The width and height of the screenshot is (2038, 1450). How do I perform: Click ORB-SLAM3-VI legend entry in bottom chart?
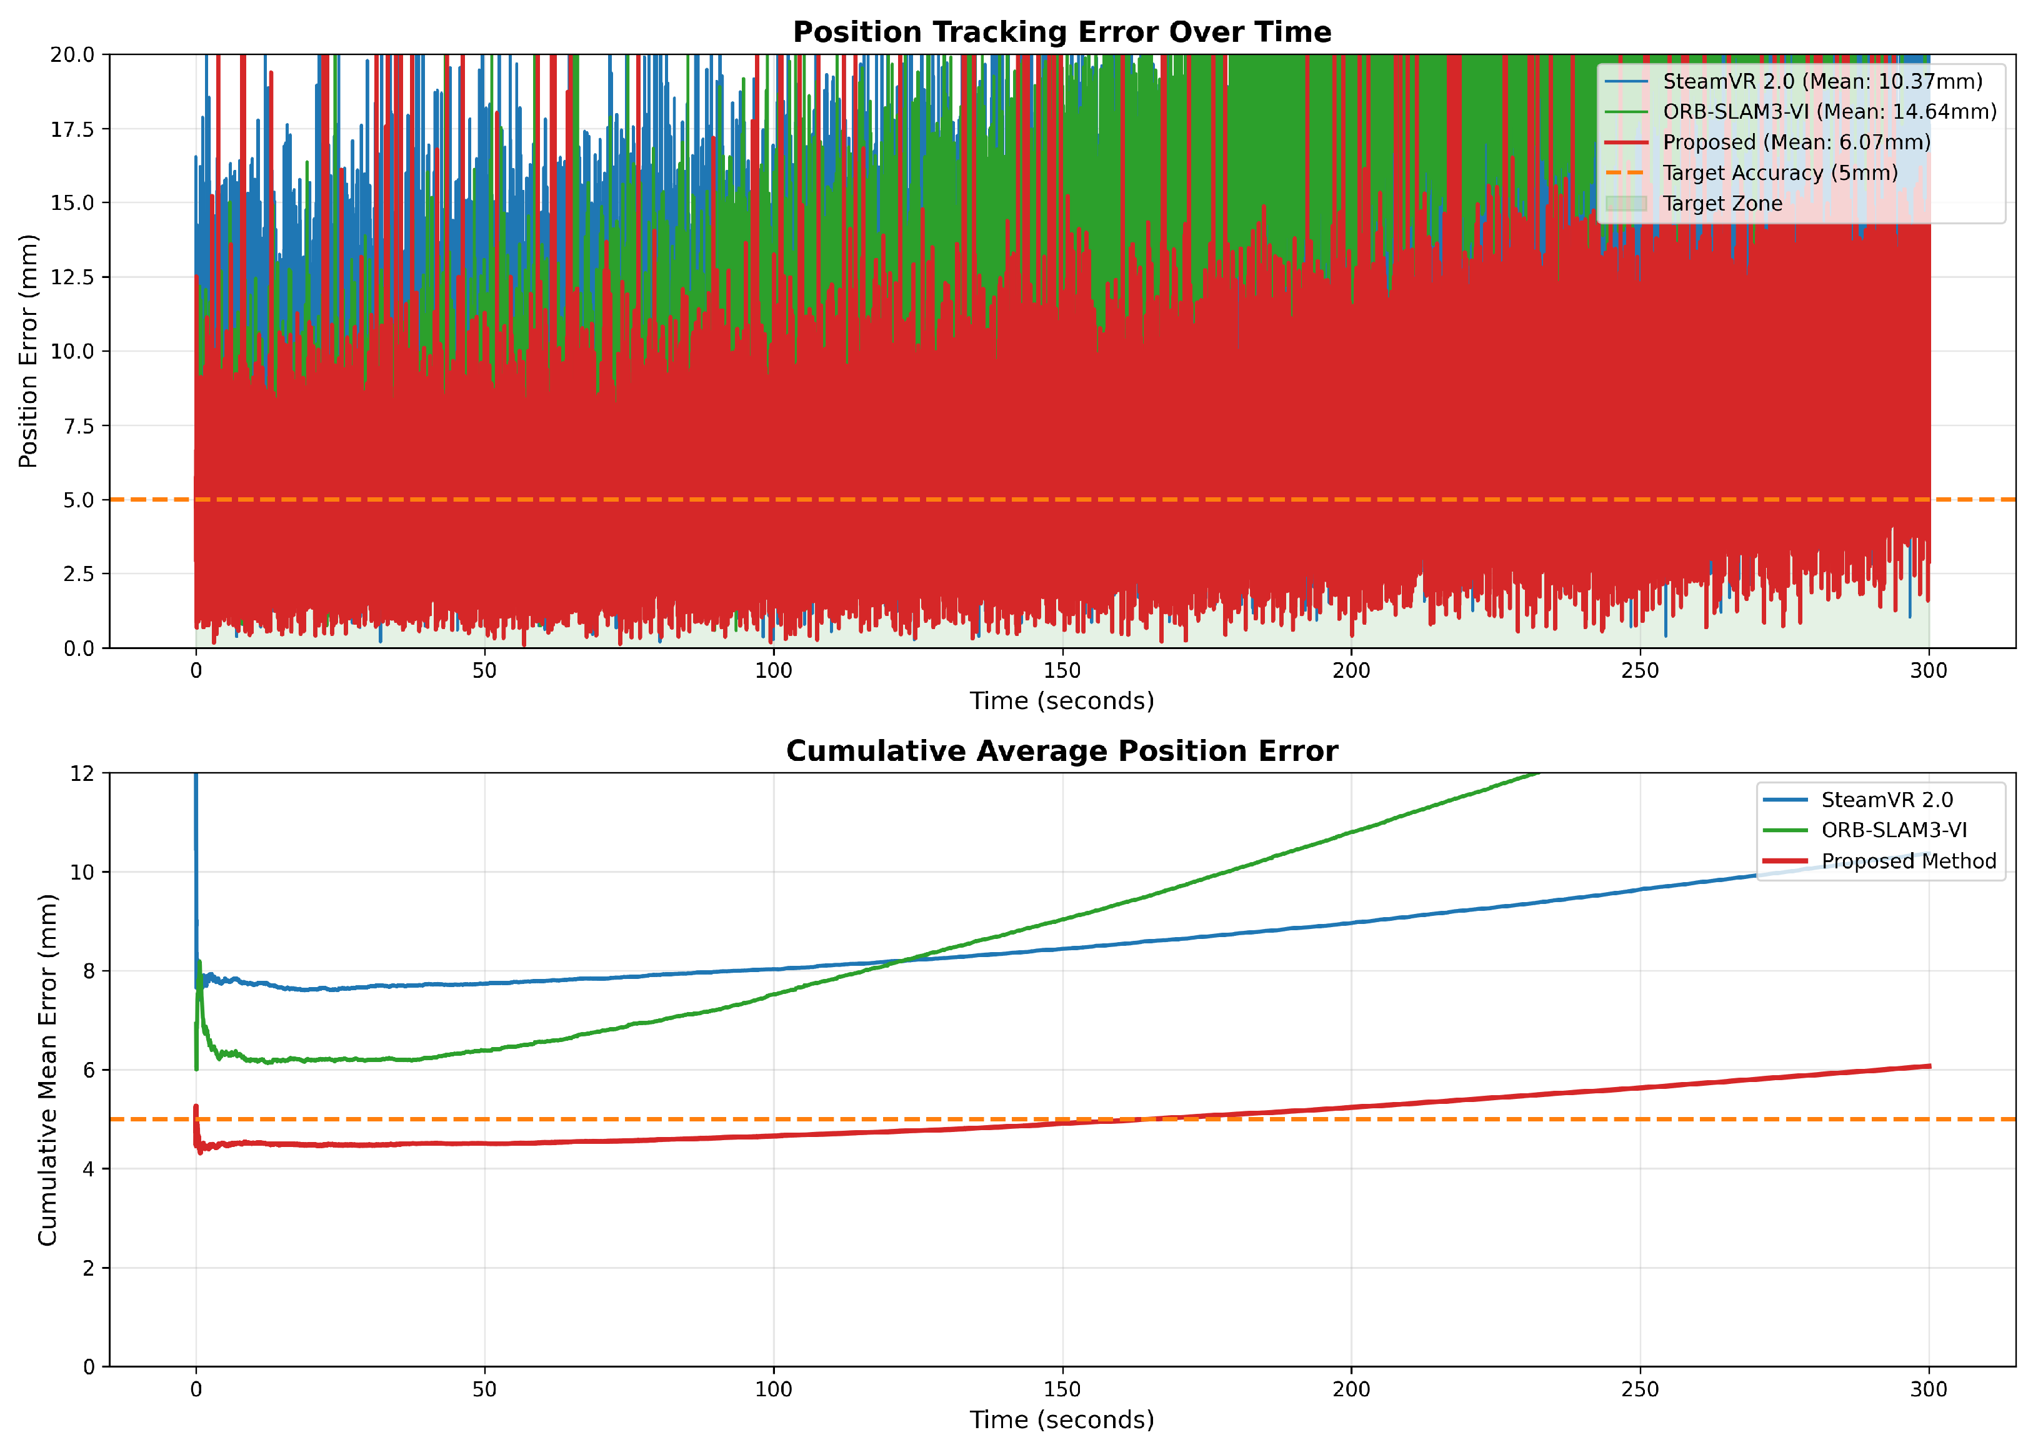coord(1894,830)
